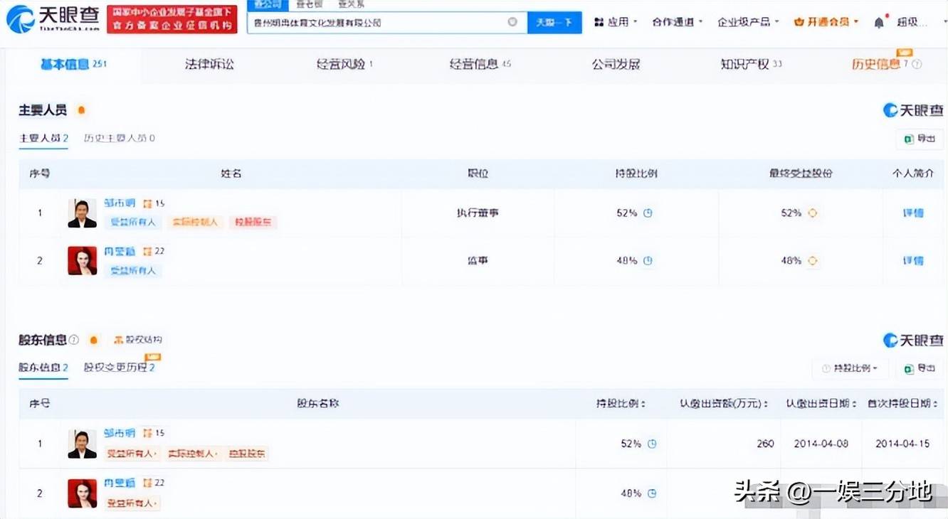The image size is (948, 519).
Task: Switch to 法律诉讼 tab
Action: pyautogui.click(x=209, y=65)
